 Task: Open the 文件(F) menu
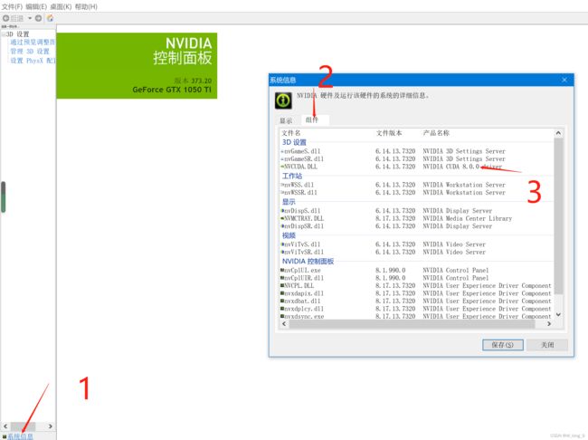click(x=12, y=6)
